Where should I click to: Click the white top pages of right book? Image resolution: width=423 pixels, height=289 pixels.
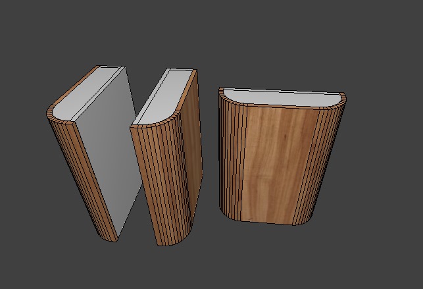[283, 97]
